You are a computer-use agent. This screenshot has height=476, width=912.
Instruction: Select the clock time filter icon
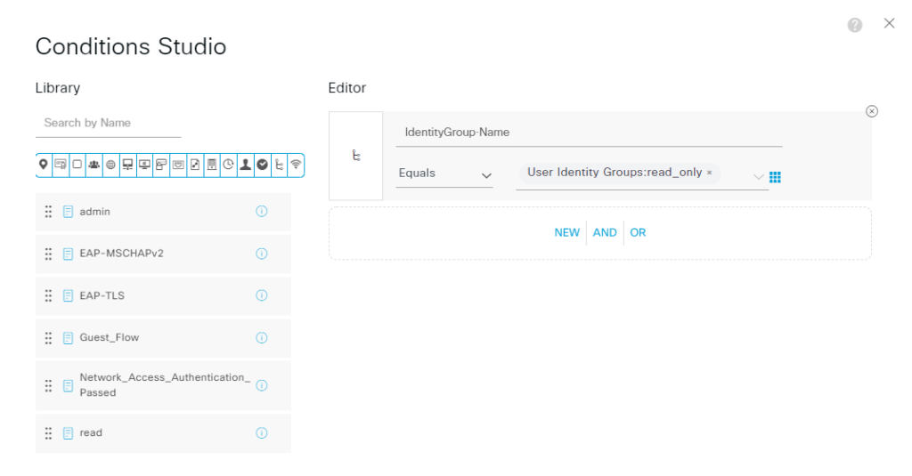click(x=228, y=165)
